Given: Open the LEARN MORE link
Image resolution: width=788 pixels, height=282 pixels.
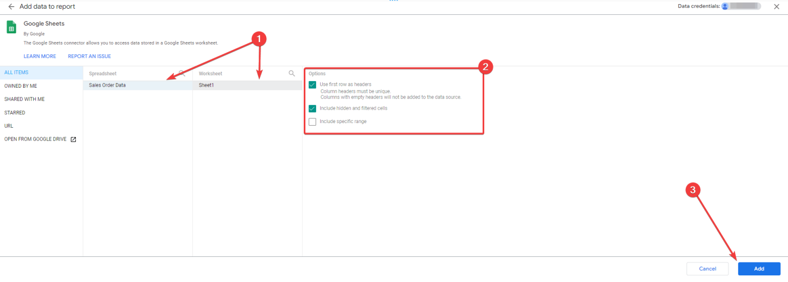Looking at the screenshot, I should point(40,56).
